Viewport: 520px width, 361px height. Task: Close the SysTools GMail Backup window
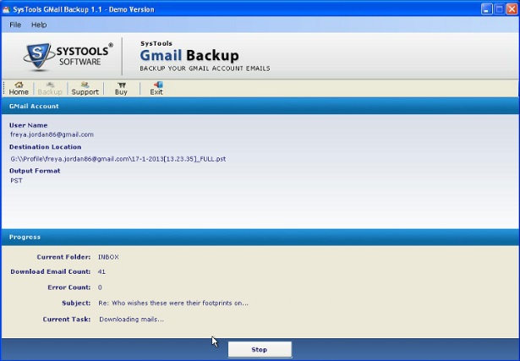(x=512, y=9)
